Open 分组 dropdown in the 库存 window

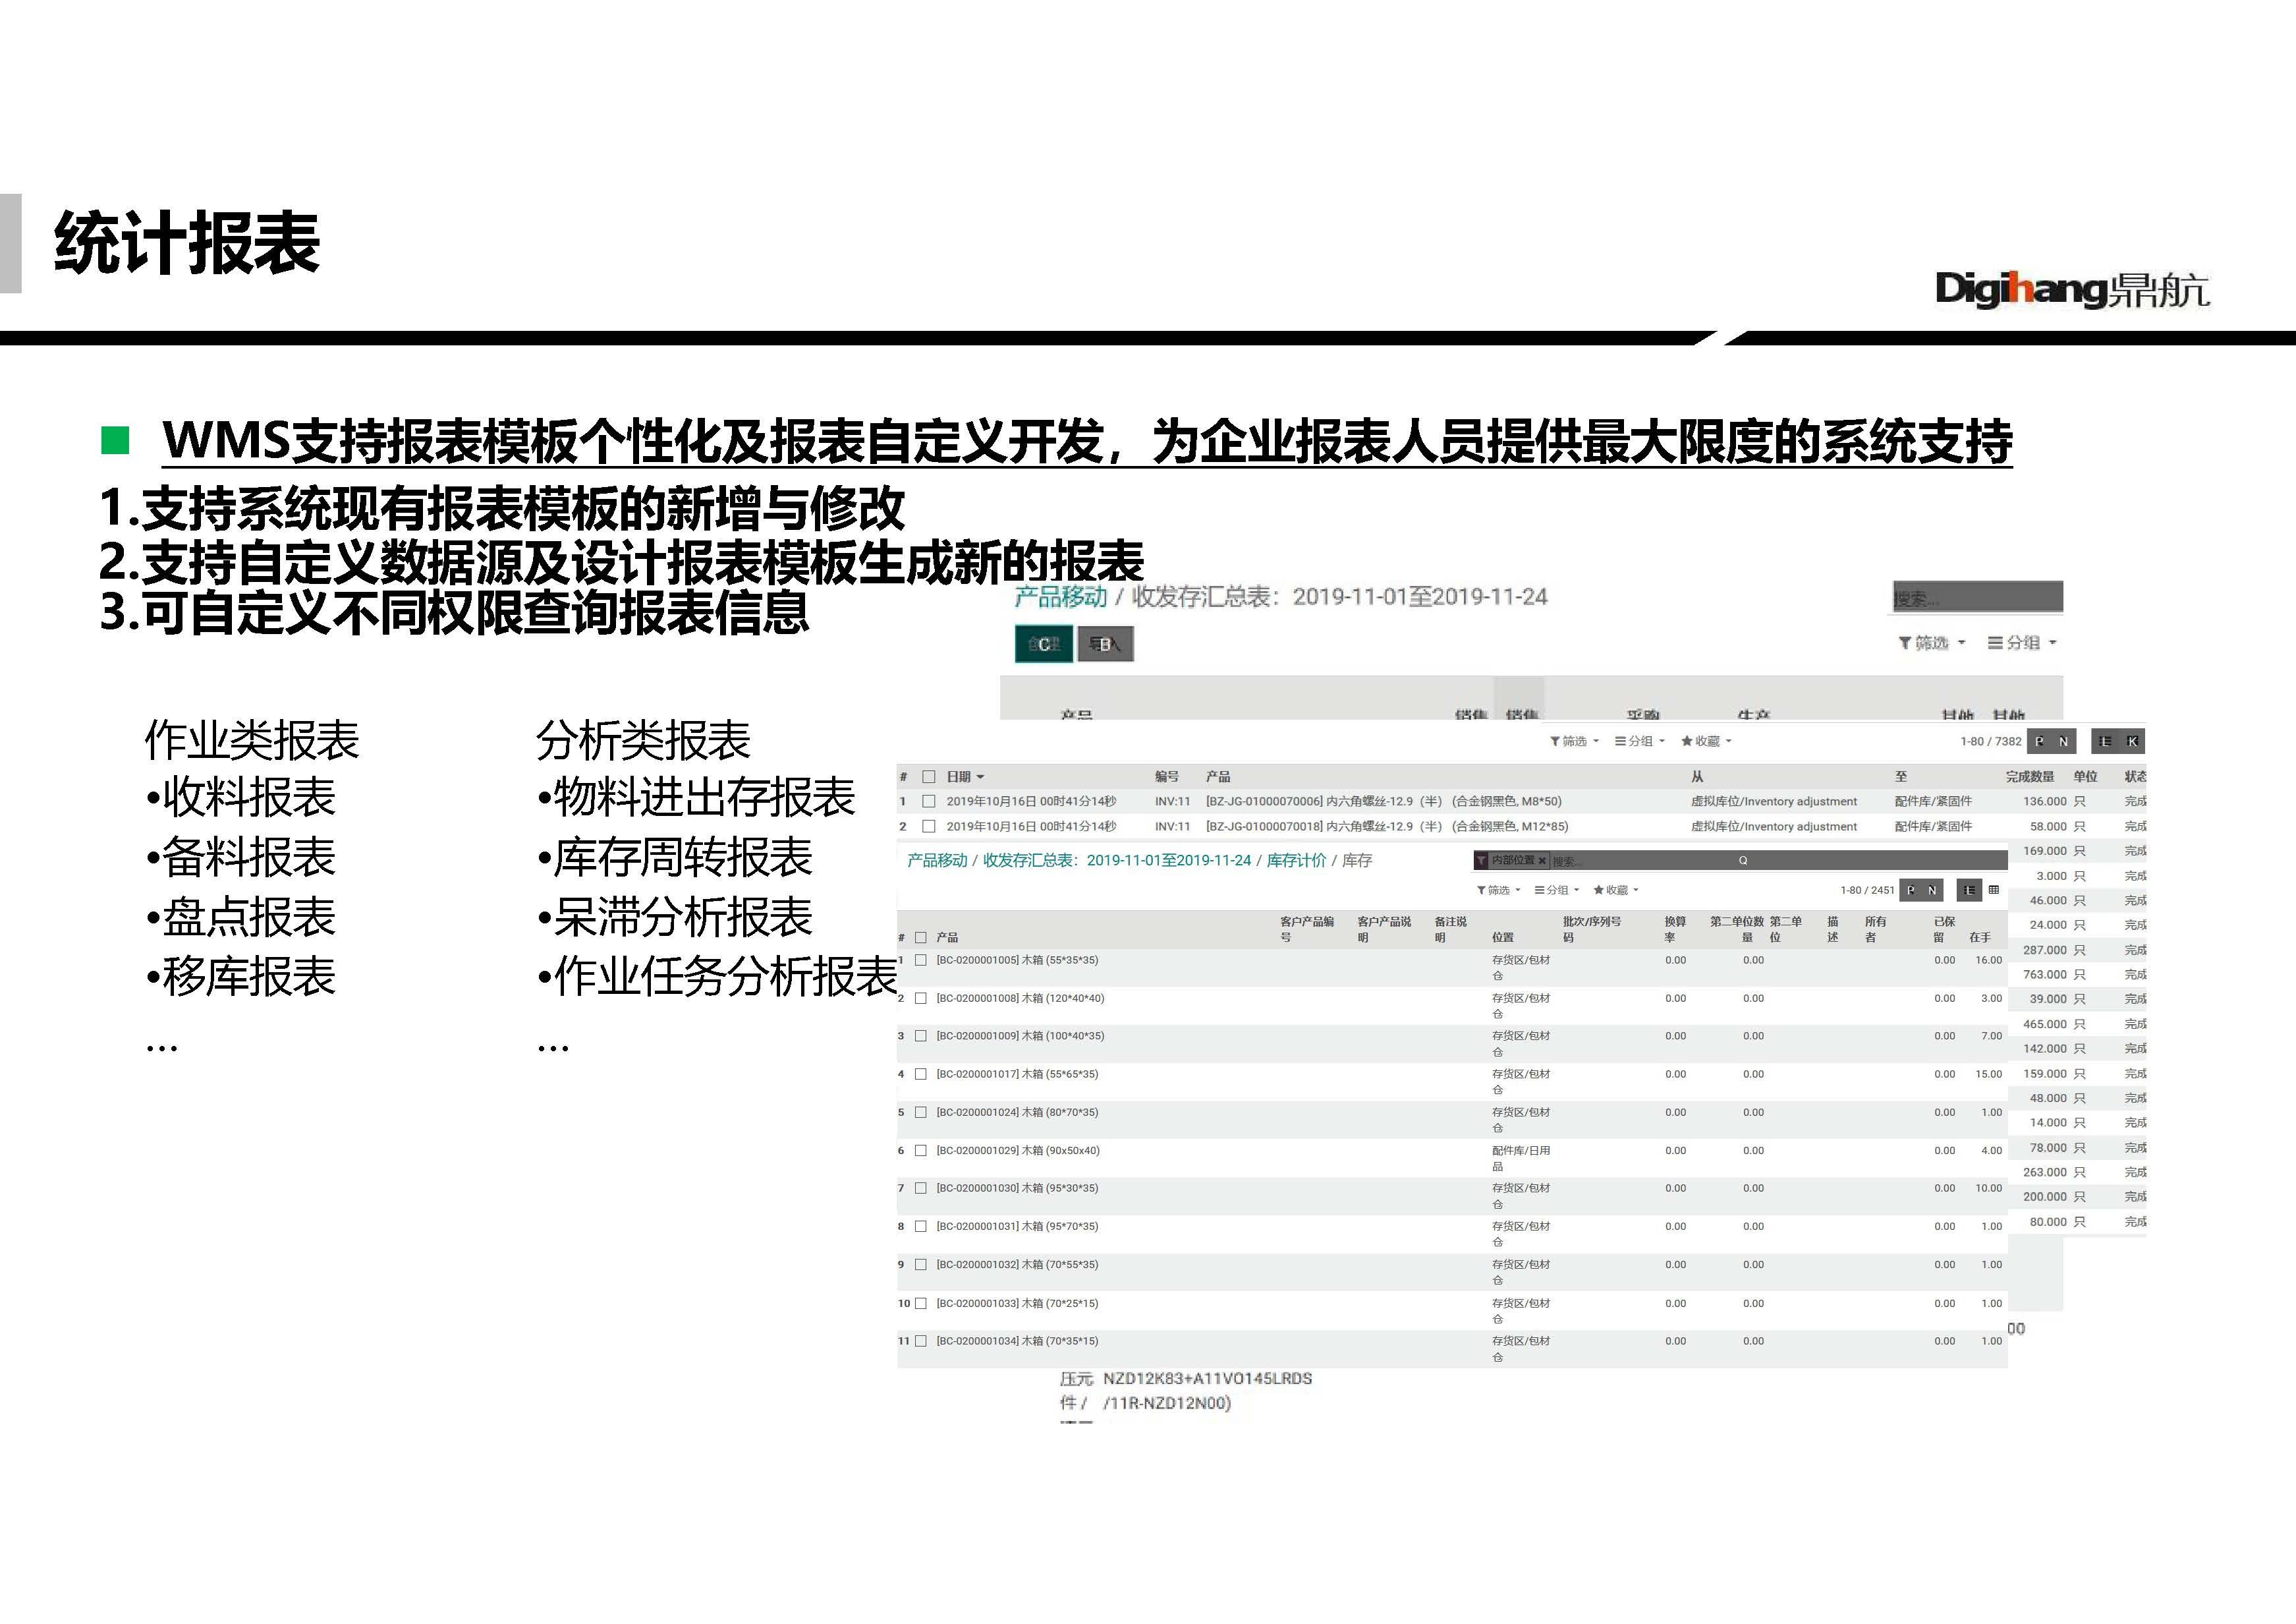[x=1557, y=890]
